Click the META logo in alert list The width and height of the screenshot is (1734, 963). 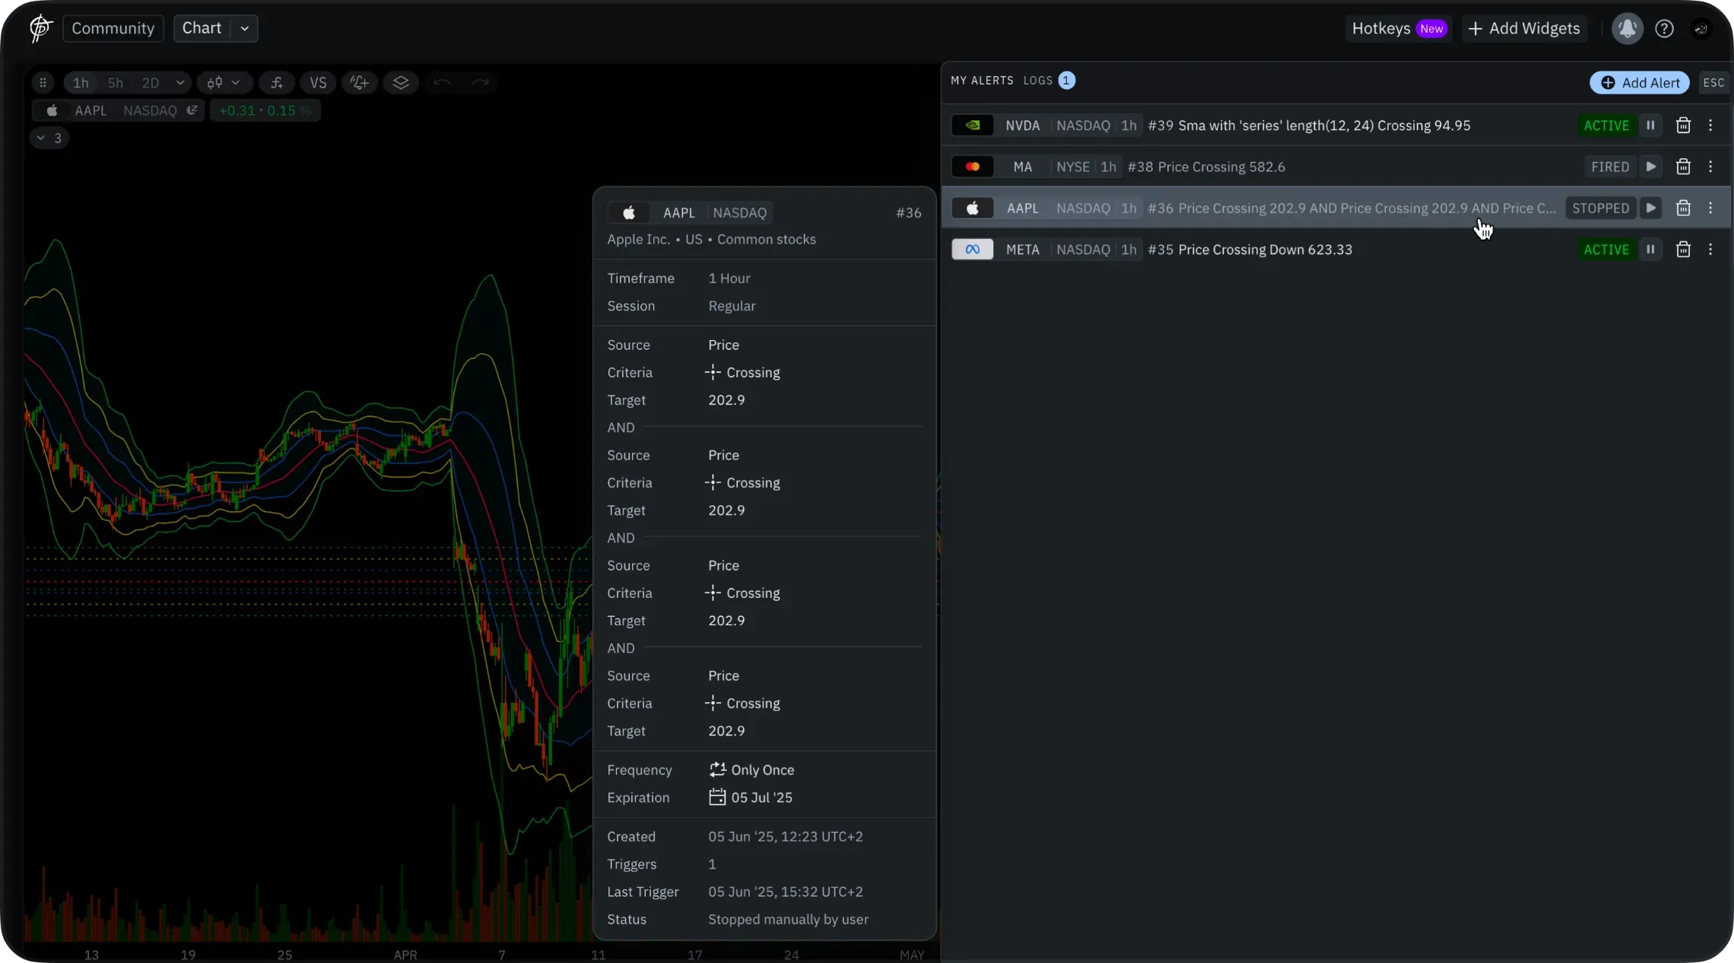click(x=973, y=249)
